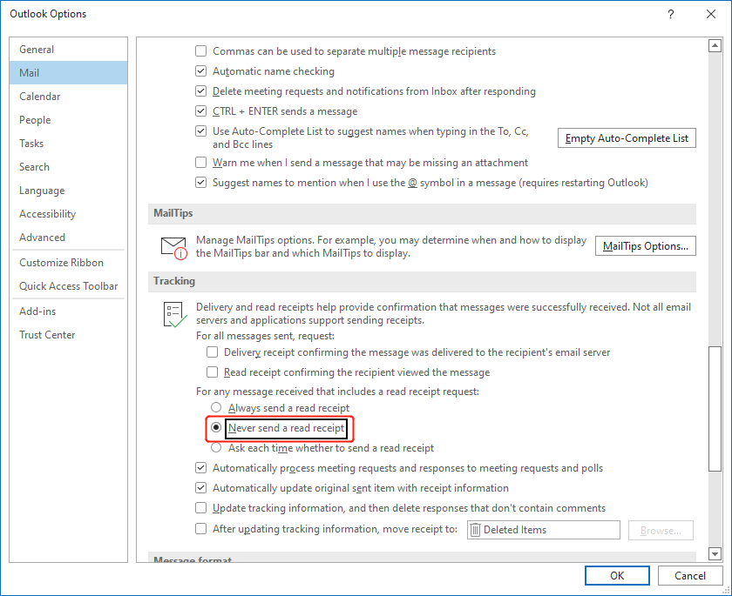
Task: Enable Update tracking information and delete responses
Action: point(200,507)
